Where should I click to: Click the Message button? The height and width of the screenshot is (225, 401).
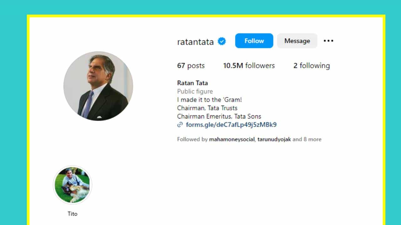[297, 41]
